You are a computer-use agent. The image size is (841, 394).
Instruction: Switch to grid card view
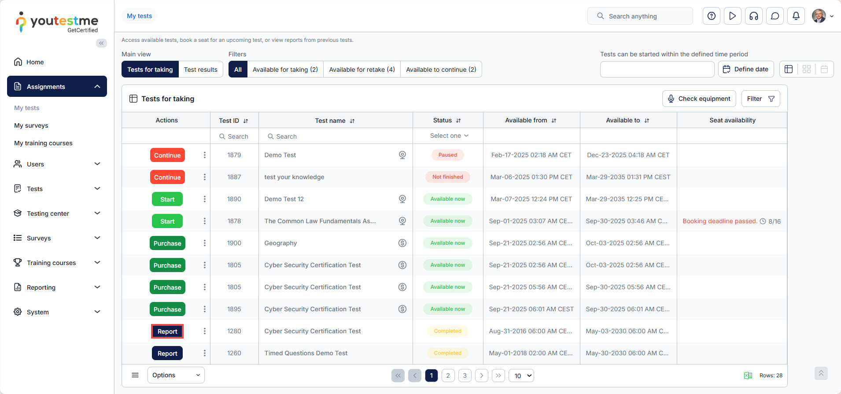coord(806,69)
